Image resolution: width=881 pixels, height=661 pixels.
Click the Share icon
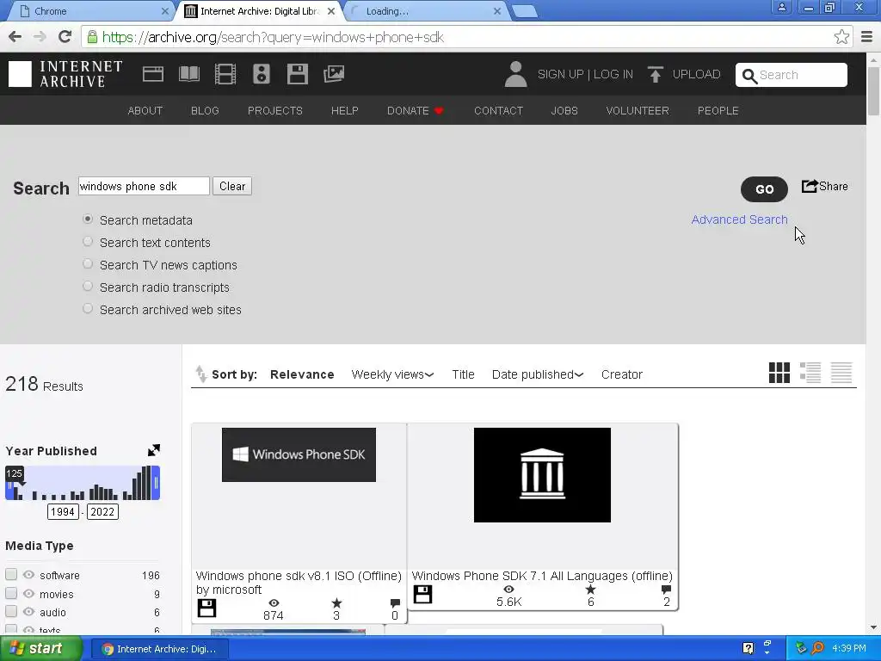(810, 186)
